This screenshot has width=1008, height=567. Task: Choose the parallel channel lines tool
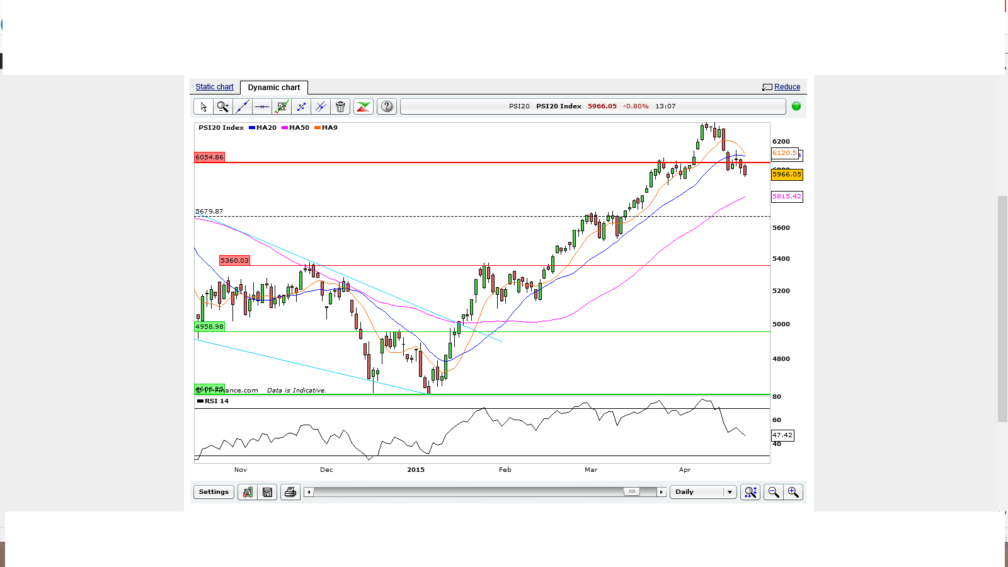[321, 106]
